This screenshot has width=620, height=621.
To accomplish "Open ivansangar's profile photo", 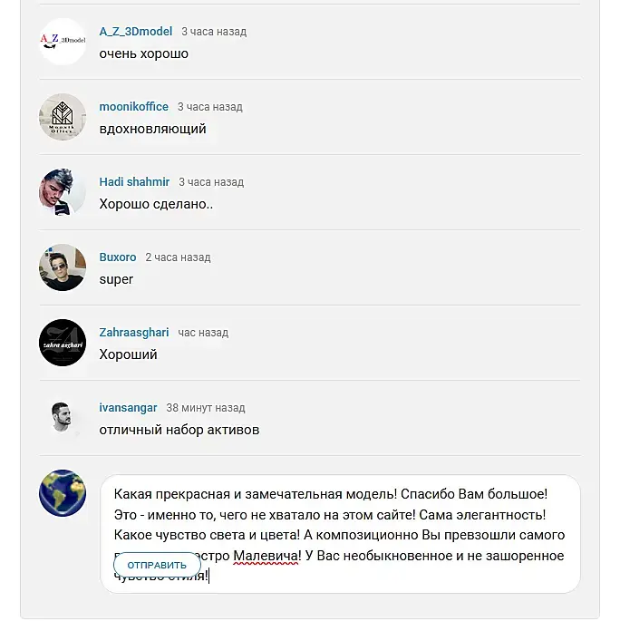I will (63, 418).
